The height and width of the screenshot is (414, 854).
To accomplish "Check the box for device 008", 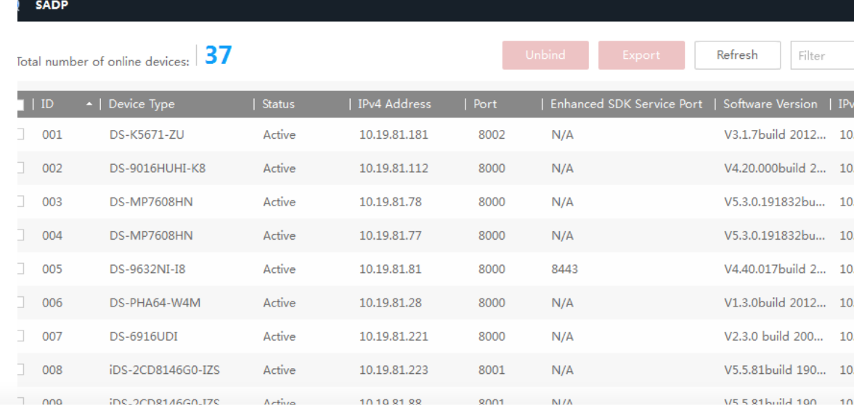I will click(20, 370).
